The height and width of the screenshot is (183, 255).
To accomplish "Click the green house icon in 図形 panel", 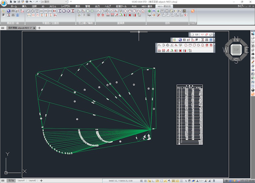I will point(149,11).
